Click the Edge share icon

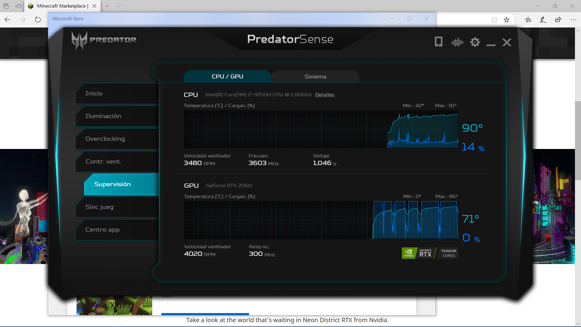point(558,20)
